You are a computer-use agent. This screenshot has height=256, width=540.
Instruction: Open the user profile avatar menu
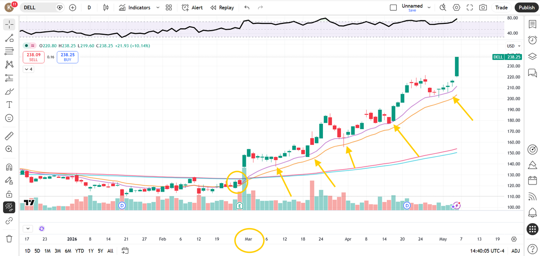(x=10, y=7)
